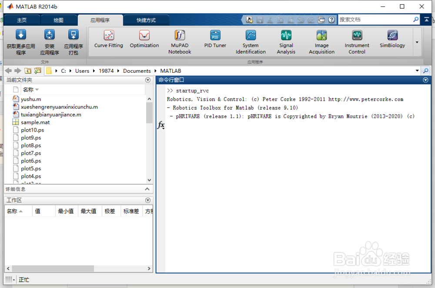Select the plot10.ps file

click(32, 130)
